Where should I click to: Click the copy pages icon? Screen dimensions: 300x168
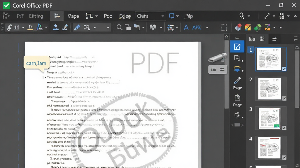click(x=137, y=27)
